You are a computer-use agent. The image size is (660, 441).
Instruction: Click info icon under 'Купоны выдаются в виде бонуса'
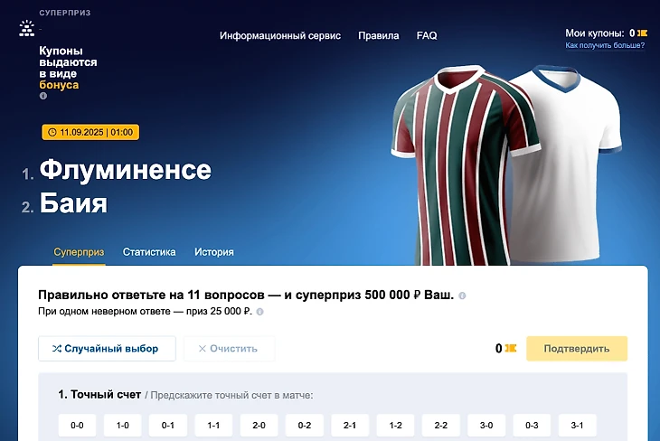pyautogui.click(x=42, y=96)
